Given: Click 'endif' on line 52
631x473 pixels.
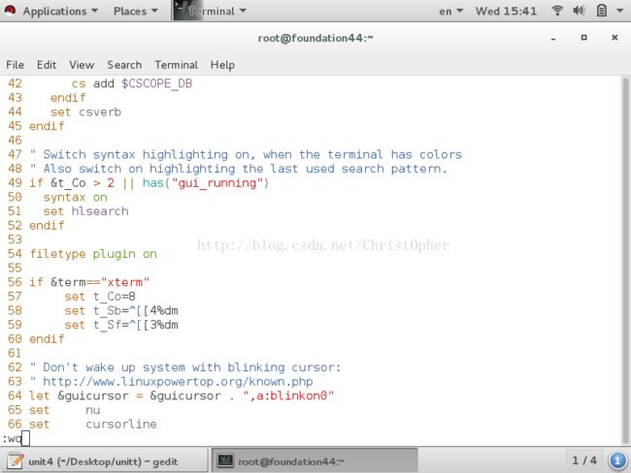Looking at the screenshot, I should point(47,226).
